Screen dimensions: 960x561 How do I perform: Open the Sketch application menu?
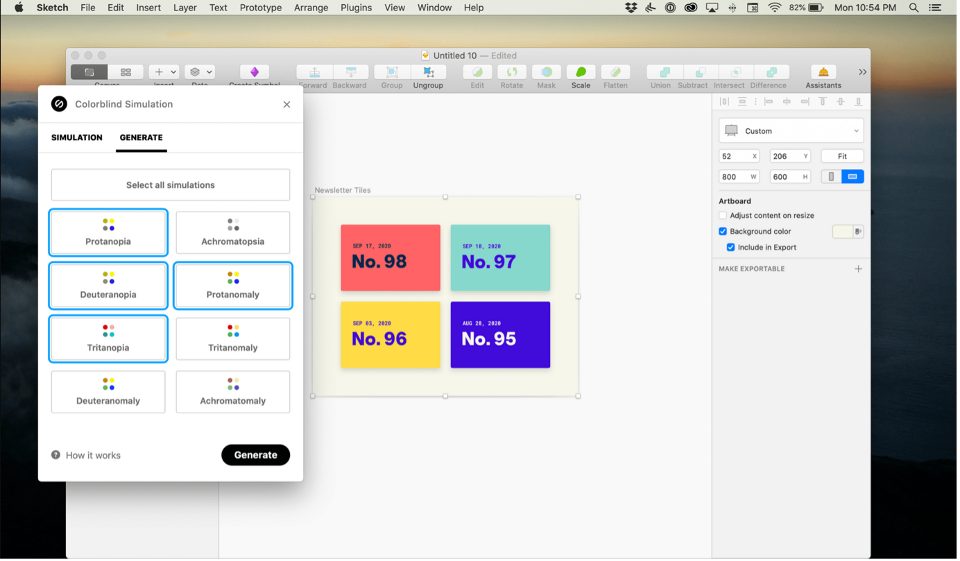pos(53,8)
